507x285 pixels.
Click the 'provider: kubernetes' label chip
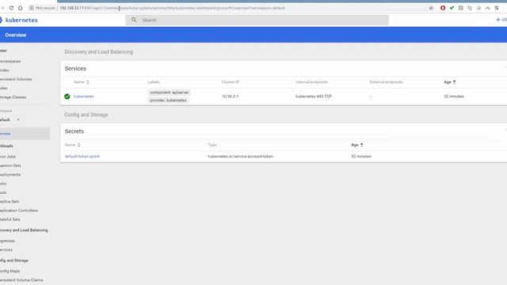tap(168, 101)
